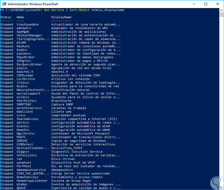Screen dimensions: 224x190
Task: Click the 'Diagnostic Execution Service' display name
Action: [x=77, y=152]
